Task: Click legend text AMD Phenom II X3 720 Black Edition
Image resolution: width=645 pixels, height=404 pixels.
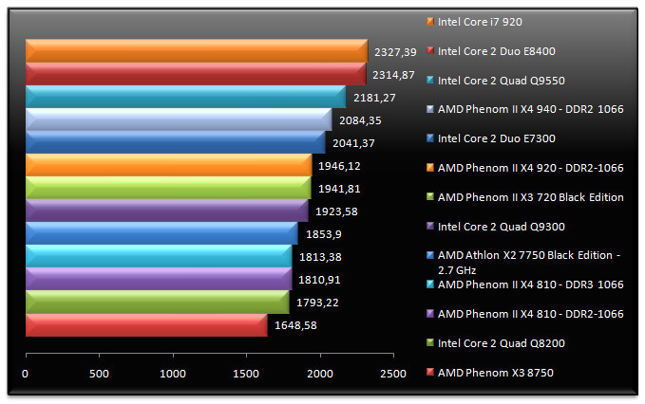Action: click(531, 197)
